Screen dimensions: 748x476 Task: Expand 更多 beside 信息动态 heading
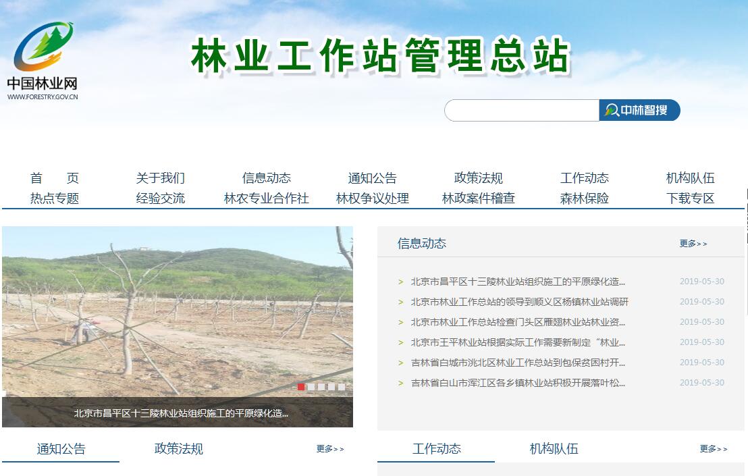point(693,244)
